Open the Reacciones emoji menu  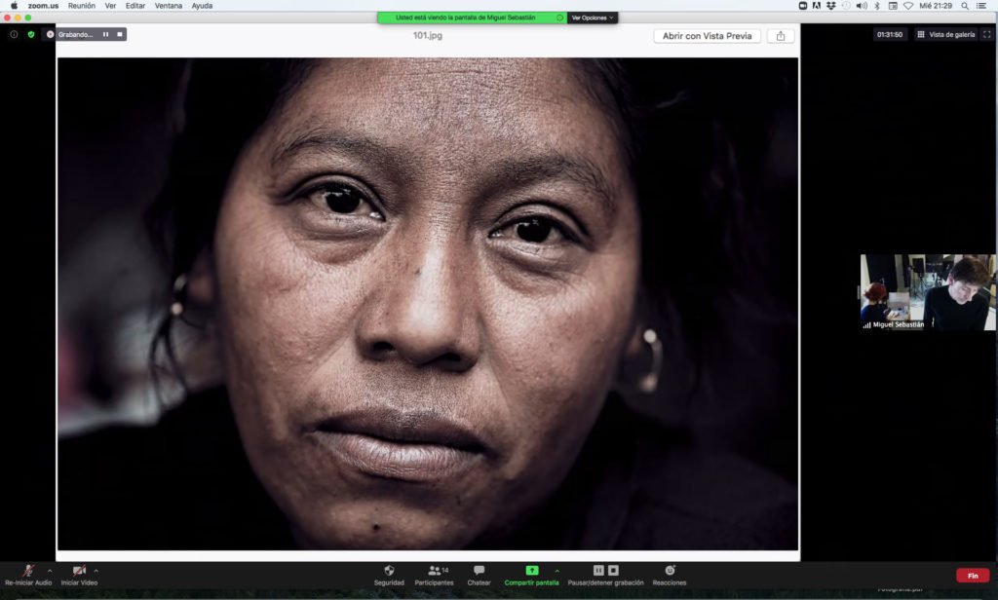670,571
